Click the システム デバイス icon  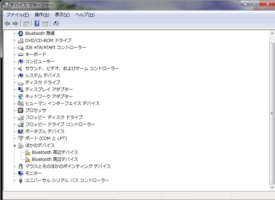(21, 76)
